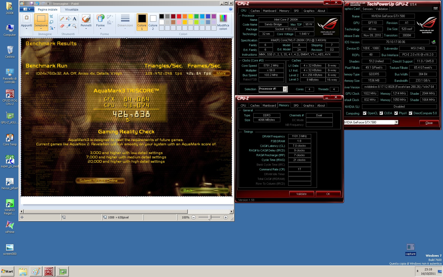Click the Seleziona rectangle selection icon
Image resolution: width=443 pixels, height=277 pixels.
coord(41,18)
